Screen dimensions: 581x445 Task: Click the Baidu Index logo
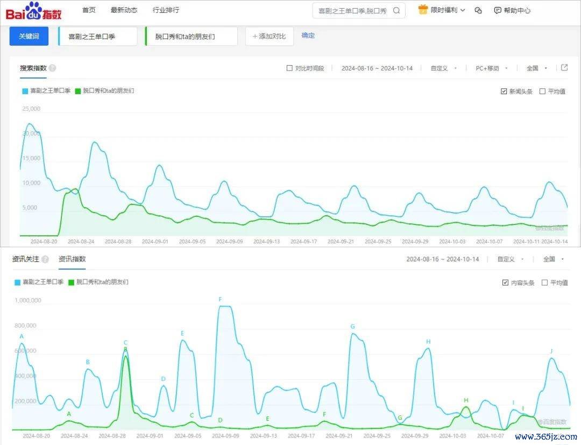[x=34, y=10]
